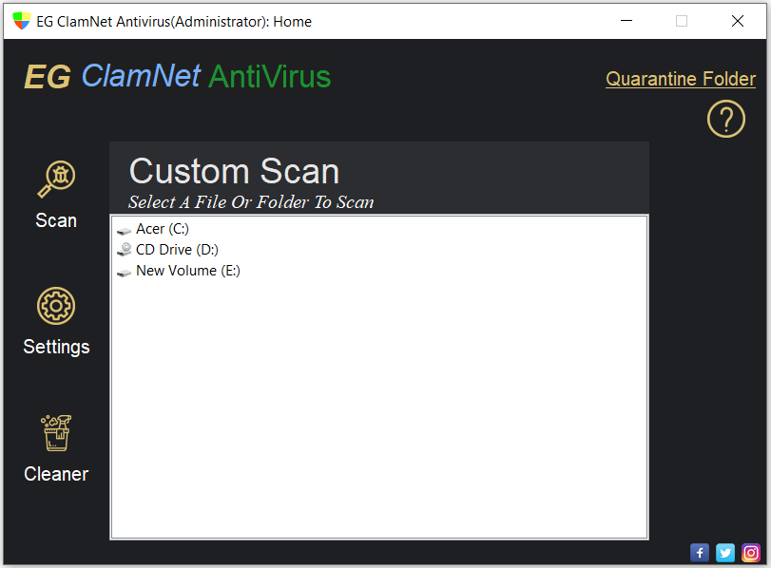Image resolution: width=771 pixels, height=568 pixels.
Task: Close the ClamNet Antivirus window
Action: pos(737,21)
